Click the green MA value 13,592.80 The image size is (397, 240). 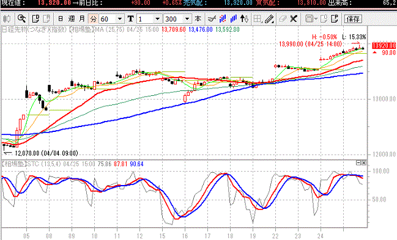[x=228, y=29]
